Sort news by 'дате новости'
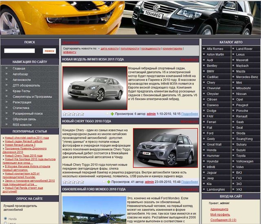Viewport: 261px width, 224px height. pos(109,48)
